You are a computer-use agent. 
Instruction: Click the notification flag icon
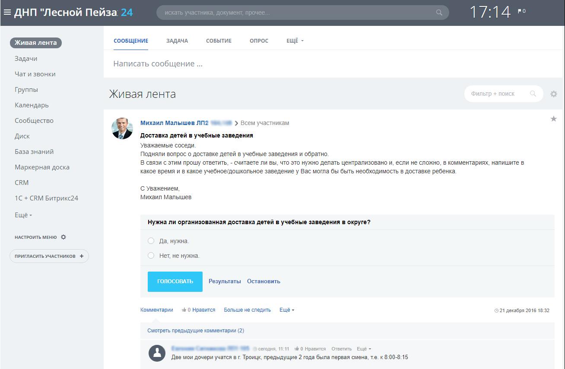point(520,11)
